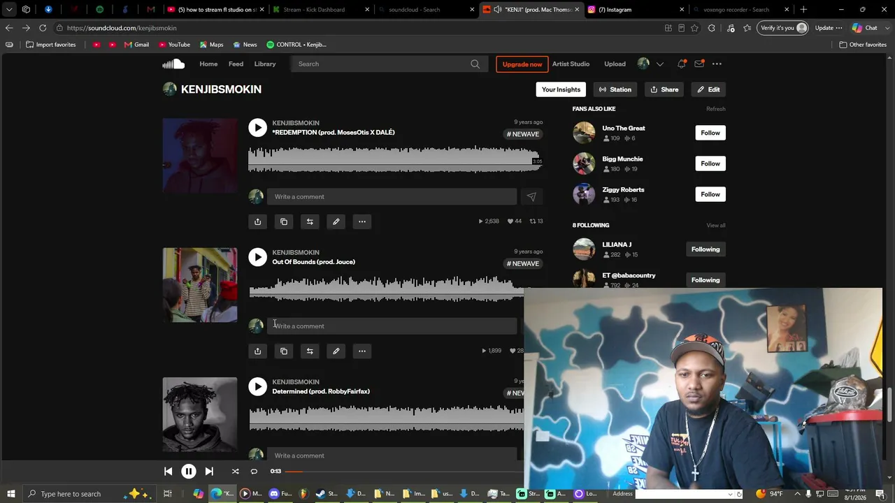The width and height of the screenshot is (895, 503).
Task: Expand the profile menu chevron
Action: (x=659, y=64)
